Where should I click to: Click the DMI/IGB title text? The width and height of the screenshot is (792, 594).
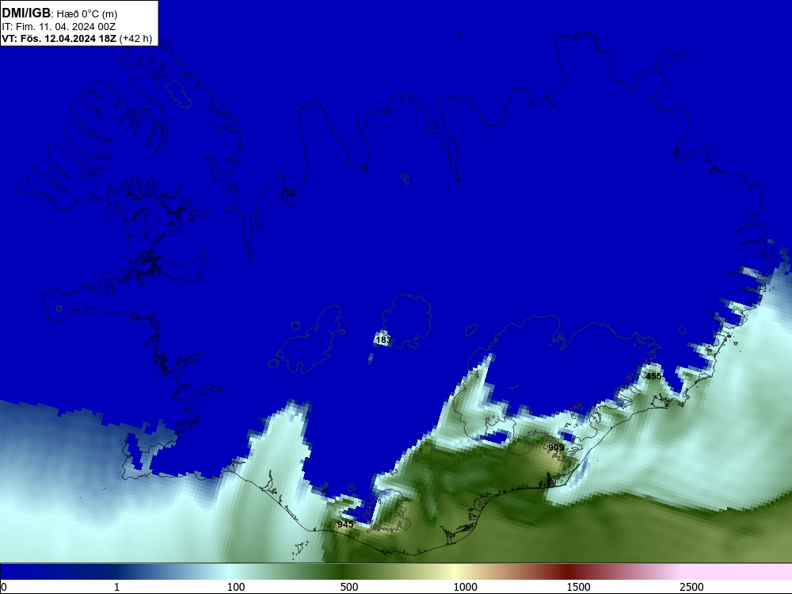[x=26, y=13]
